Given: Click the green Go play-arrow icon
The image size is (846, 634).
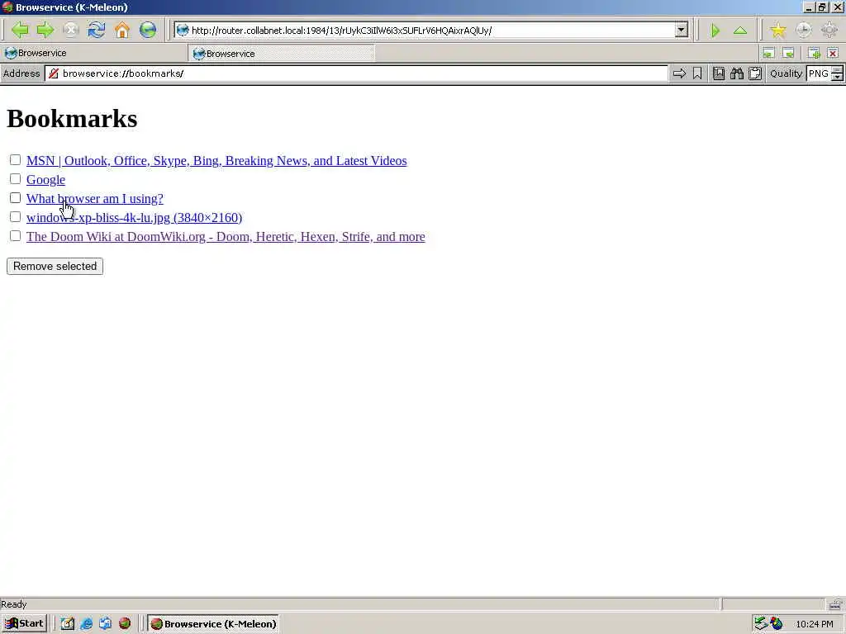Looking at the screenshot, I should (x=715, y=31).
